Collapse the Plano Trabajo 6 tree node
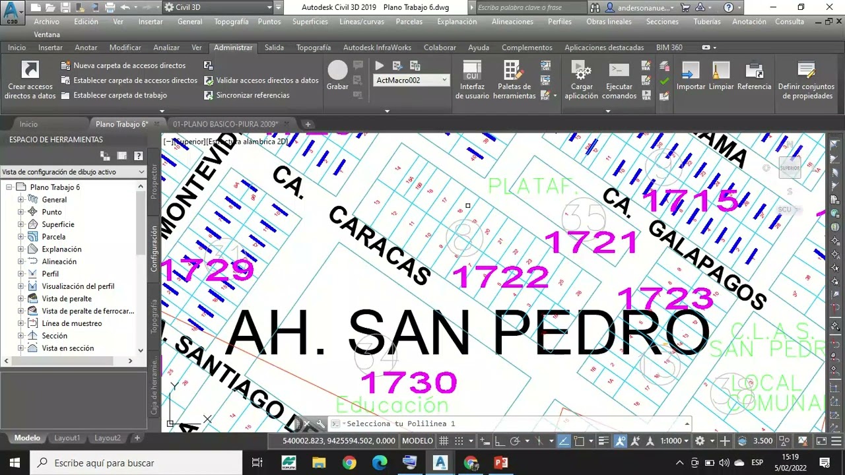The image size is (845, 475). [9, 187]
